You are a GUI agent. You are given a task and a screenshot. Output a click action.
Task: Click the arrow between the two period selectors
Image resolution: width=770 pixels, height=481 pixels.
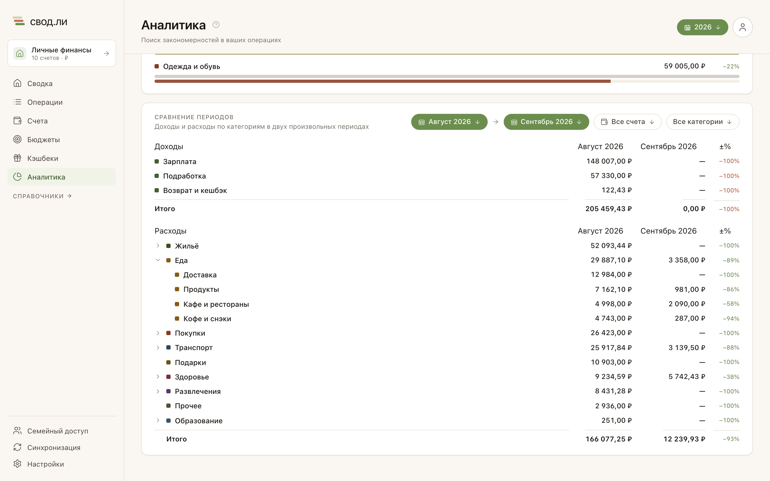495,122
